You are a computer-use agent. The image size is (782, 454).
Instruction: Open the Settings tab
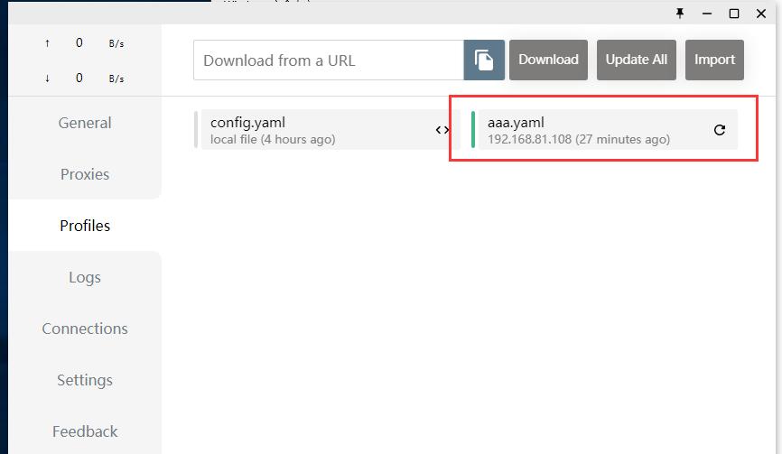[x=85, y=380]
